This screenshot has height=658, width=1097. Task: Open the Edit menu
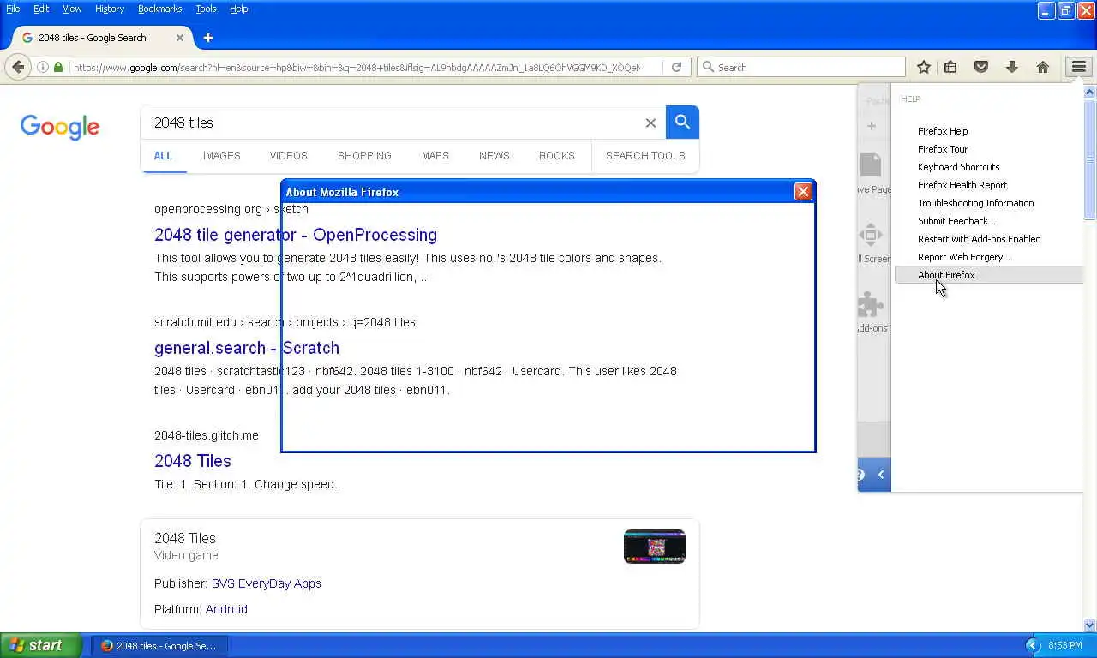click(x=41, y=9)
